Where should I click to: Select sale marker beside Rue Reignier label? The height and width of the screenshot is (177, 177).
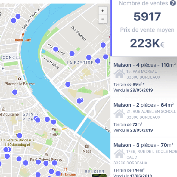(56, 49)
